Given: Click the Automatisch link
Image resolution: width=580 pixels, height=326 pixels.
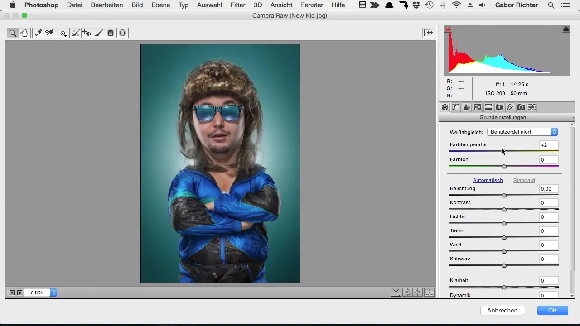Looking at the screenshot, I should click(x=488, y=180).
